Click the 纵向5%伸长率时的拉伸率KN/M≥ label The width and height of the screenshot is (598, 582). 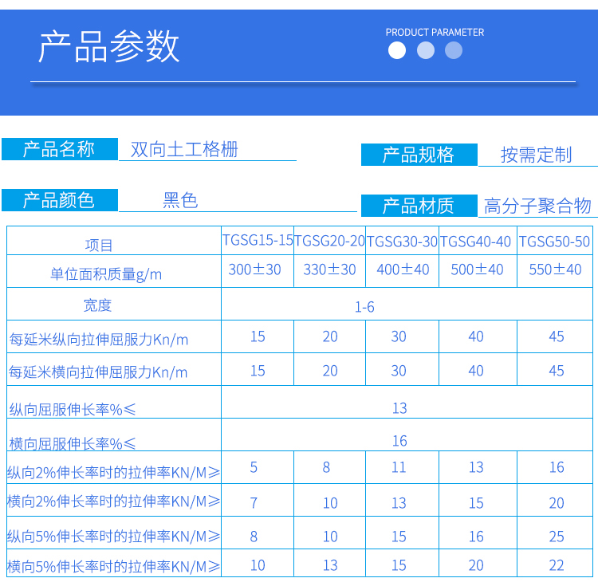[114, 537]
